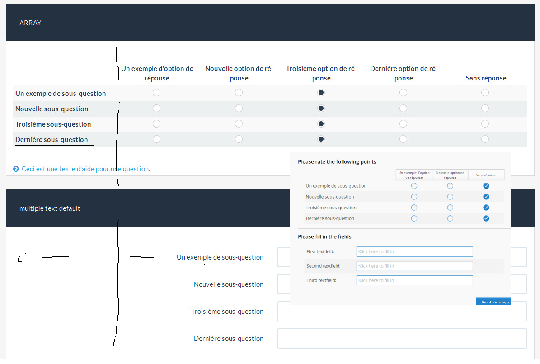Click "Please rate the following points" heading
Viewport: 540px width, 364px height.
tap(337, 162)
